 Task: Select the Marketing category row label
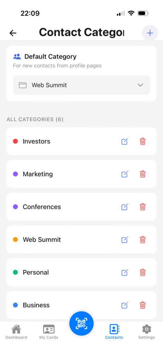coord(38,174)
